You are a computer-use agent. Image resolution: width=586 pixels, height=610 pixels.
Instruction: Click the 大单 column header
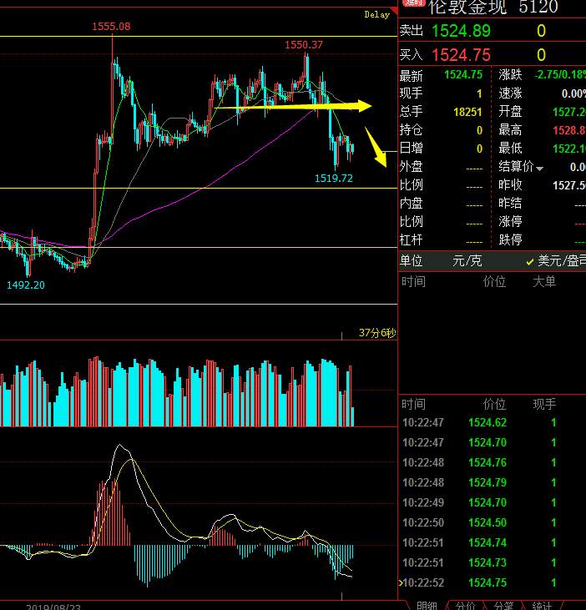[x=544, y=281]
